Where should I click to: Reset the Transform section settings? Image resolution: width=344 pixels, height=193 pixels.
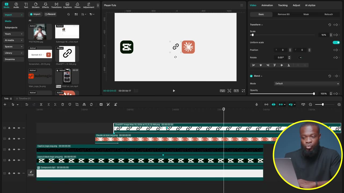[x=330, y=25]
